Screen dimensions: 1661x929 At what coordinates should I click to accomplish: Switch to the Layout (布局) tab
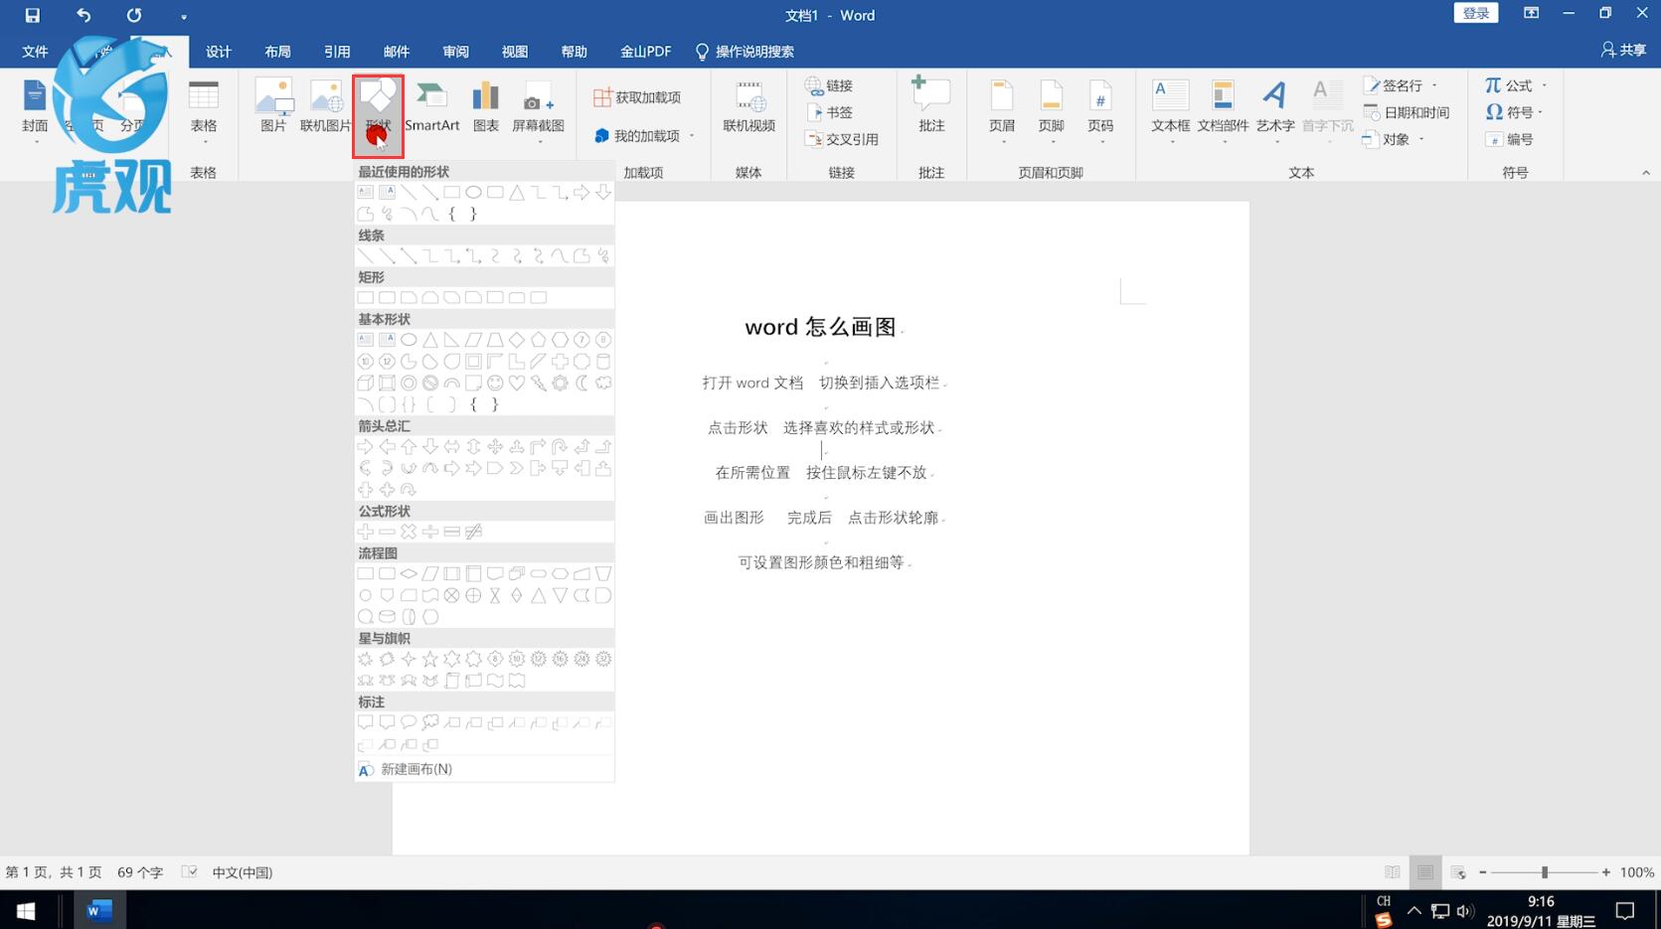(x=278, y=52)
